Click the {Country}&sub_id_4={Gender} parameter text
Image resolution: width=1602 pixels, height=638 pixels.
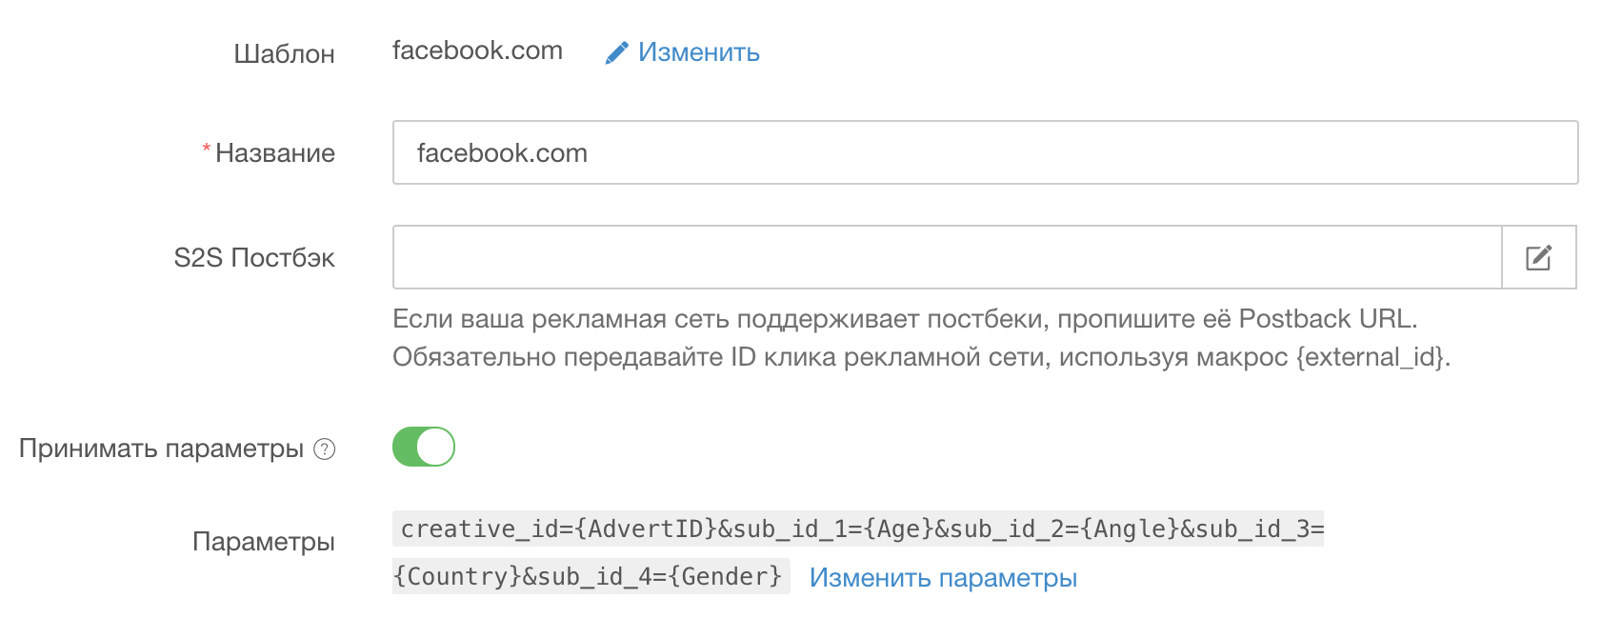pos(591,576)
